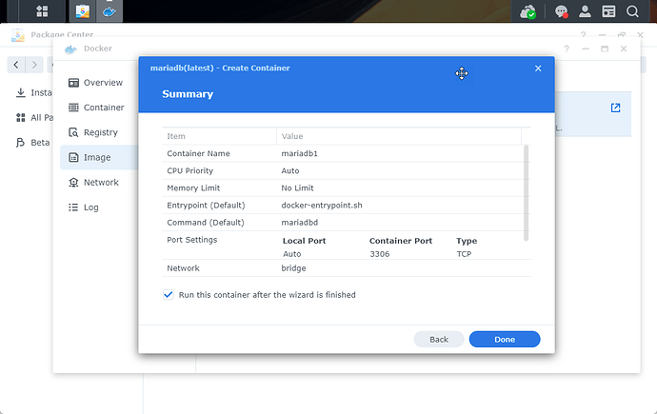Image resolution: width=657 pixels, height=414 pixels.
Task: Click the summary table vertical scrollbar
Action: pyautogui.click(x=527, y=190)
